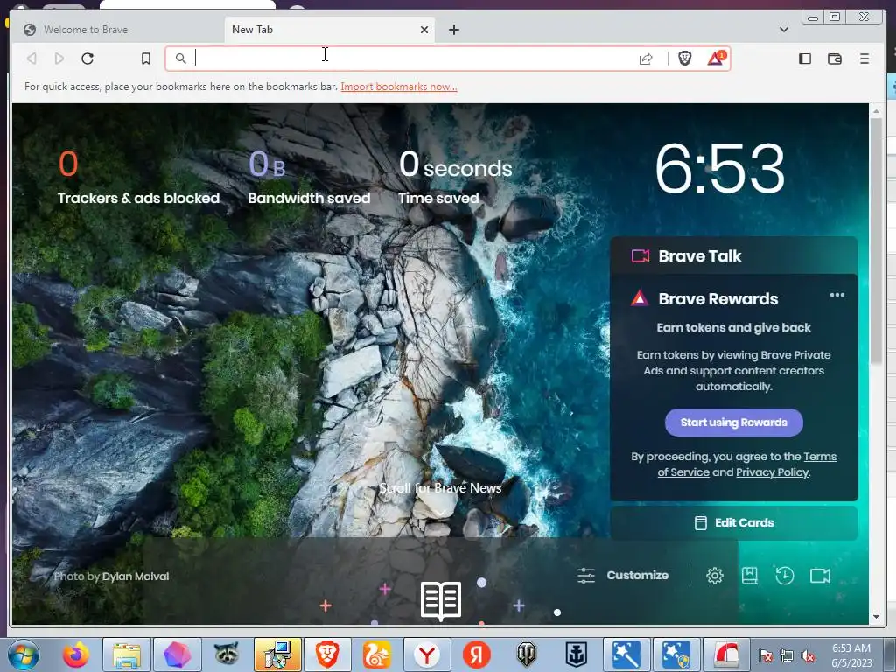Click the share icon in the address bar
Image resolution: width=896 pixels, height=672 pixels.
click(x=646, y=59)
